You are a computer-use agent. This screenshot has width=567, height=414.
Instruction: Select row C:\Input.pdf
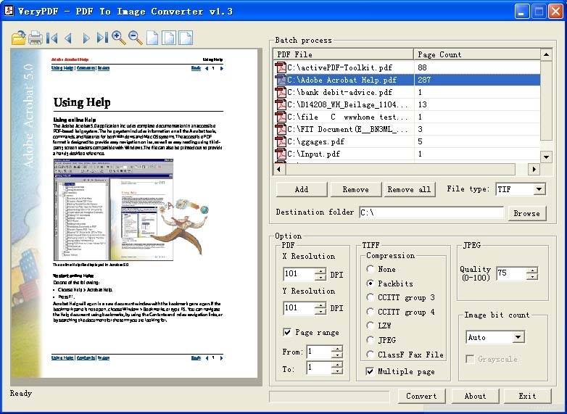pyautogui.click(x=407, y=154)
